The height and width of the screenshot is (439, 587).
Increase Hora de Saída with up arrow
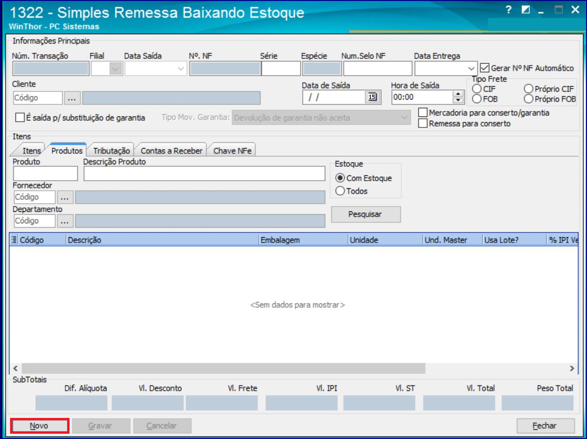[458, 94]
